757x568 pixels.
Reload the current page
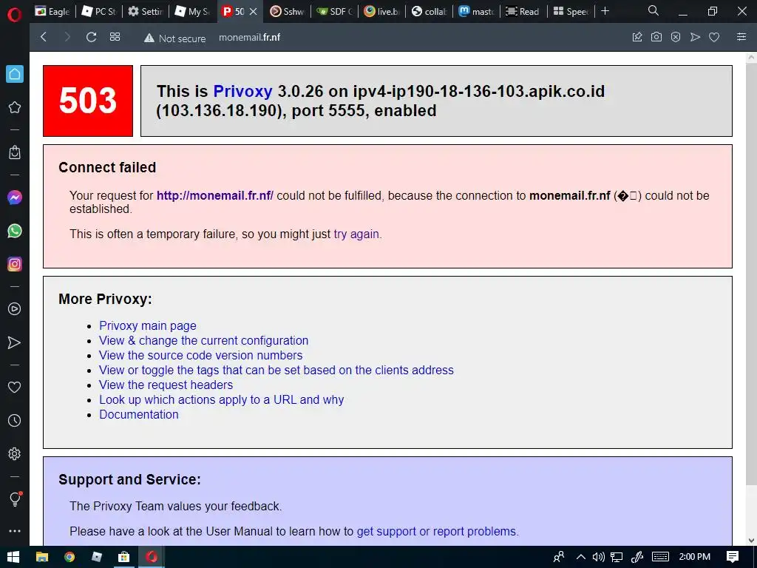pos(91,37)
